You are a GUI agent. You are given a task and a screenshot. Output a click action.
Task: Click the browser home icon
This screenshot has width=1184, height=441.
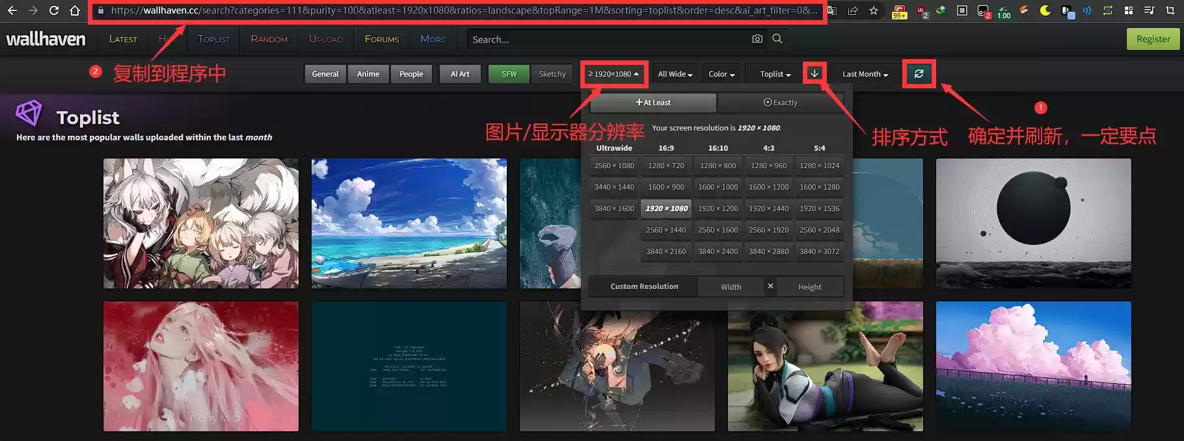(x=75, y=10)
